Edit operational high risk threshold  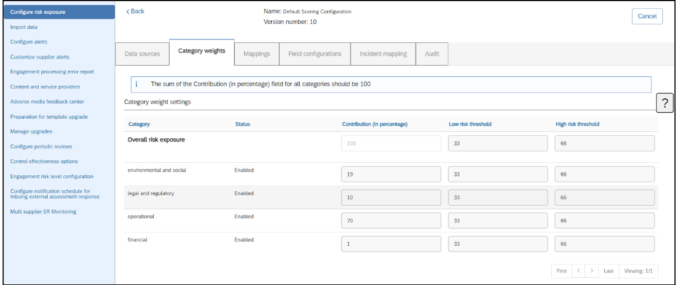pos(604,221)
